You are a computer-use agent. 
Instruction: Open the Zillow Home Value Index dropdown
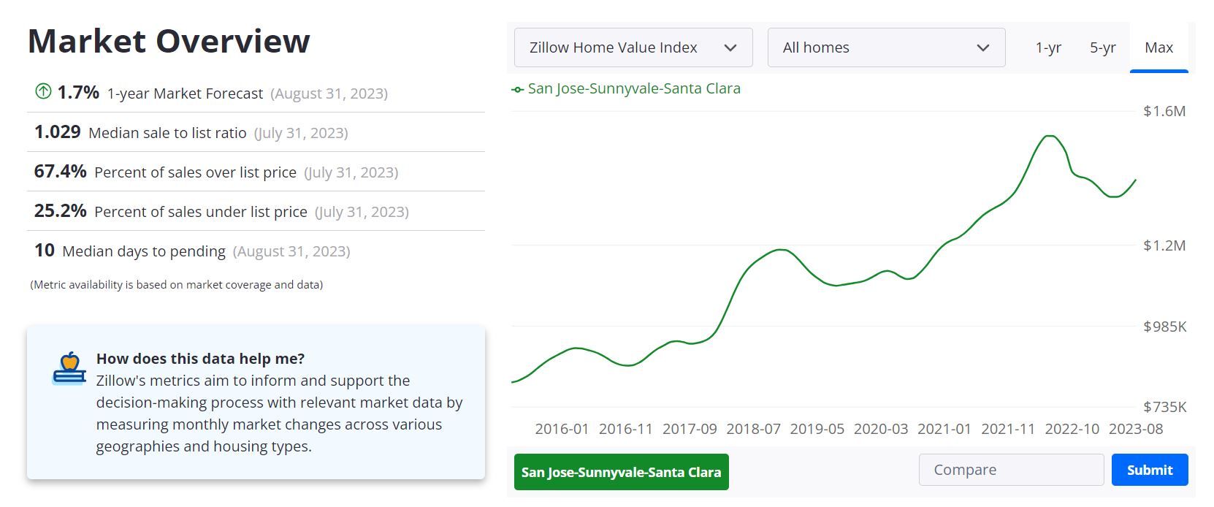(632, 47)
